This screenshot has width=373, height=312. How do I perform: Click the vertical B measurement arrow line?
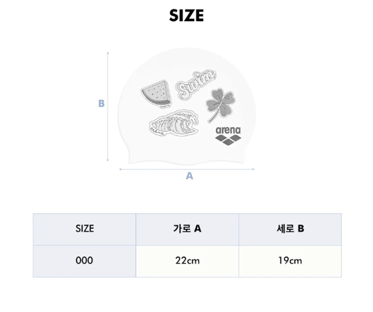(x=108, y=106)
